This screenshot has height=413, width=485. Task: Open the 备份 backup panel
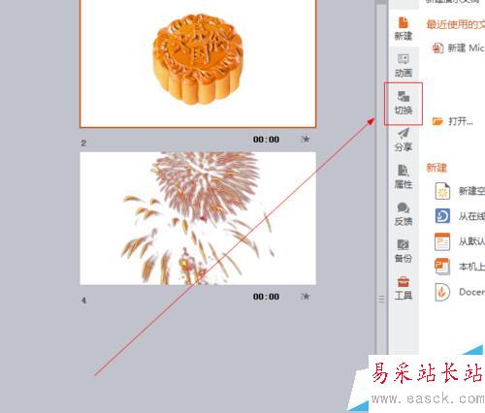404,251
